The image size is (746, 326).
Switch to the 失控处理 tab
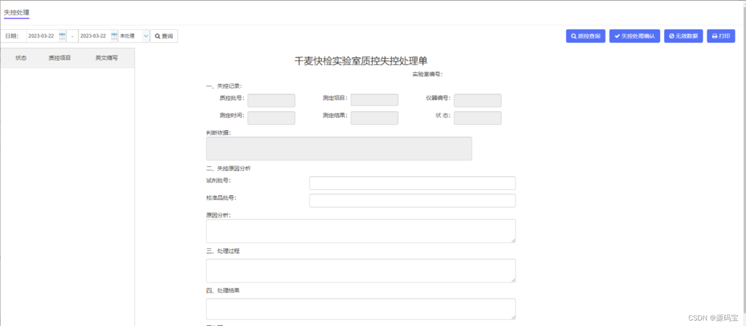[x=17, y=12]
